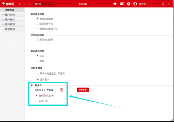Click the user avatar icon
The image size is (174, 122).
(135, 4)
